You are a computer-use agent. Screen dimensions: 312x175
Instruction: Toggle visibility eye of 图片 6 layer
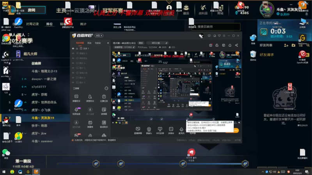(x=73, y=63)
